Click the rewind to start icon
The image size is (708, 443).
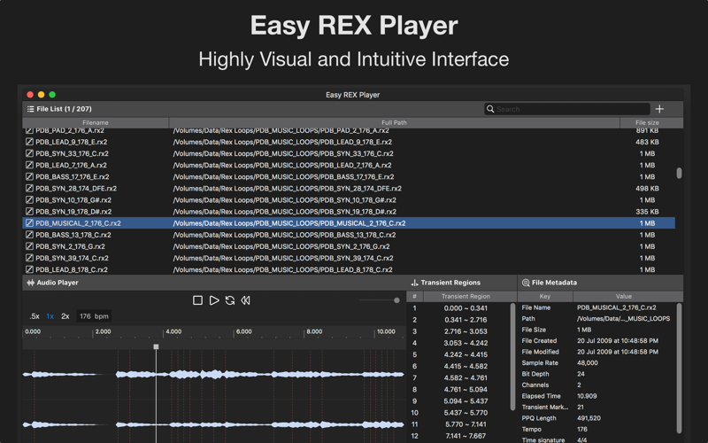coord(246,300)
